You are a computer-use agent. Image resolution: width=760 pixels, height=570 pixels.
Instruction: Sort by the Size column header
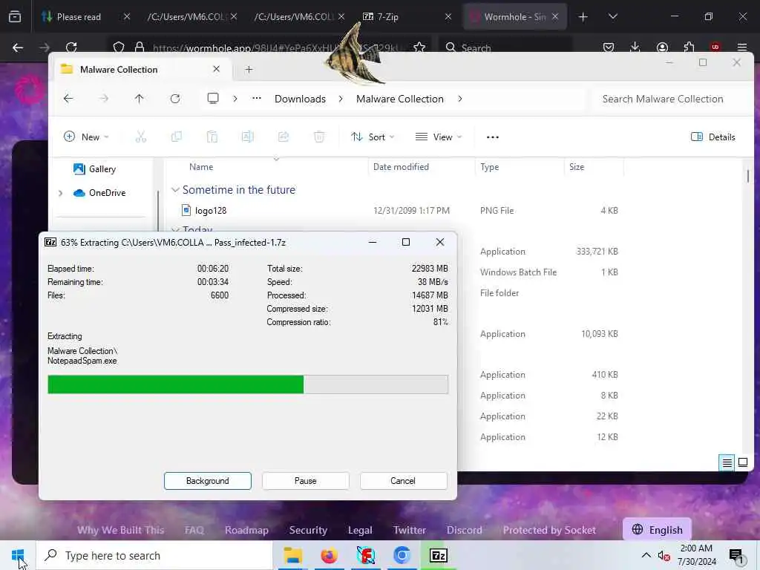pyautogui.click(x=576, y=167)
